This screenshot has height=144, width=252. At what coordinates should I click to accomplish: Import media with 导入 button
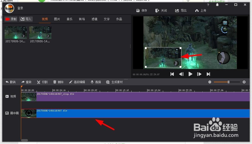tap(26, 19)
